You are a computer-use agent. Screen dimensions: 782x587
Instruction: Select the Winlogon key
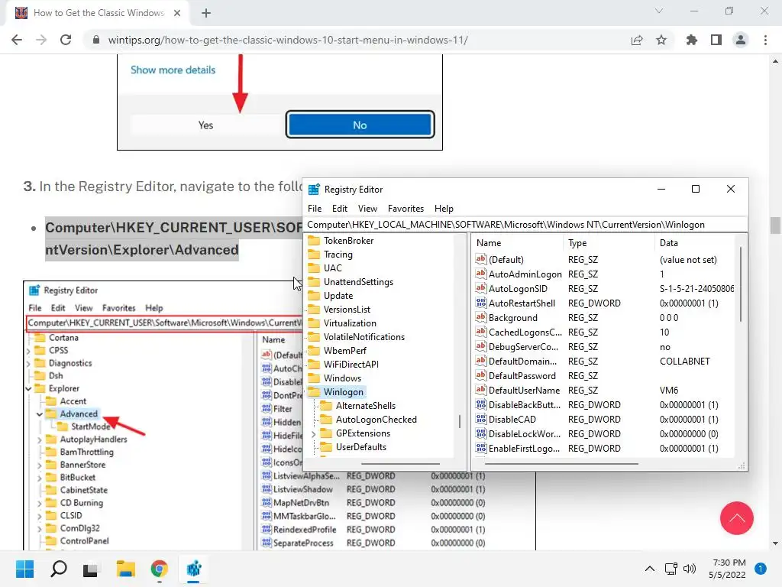343,392
